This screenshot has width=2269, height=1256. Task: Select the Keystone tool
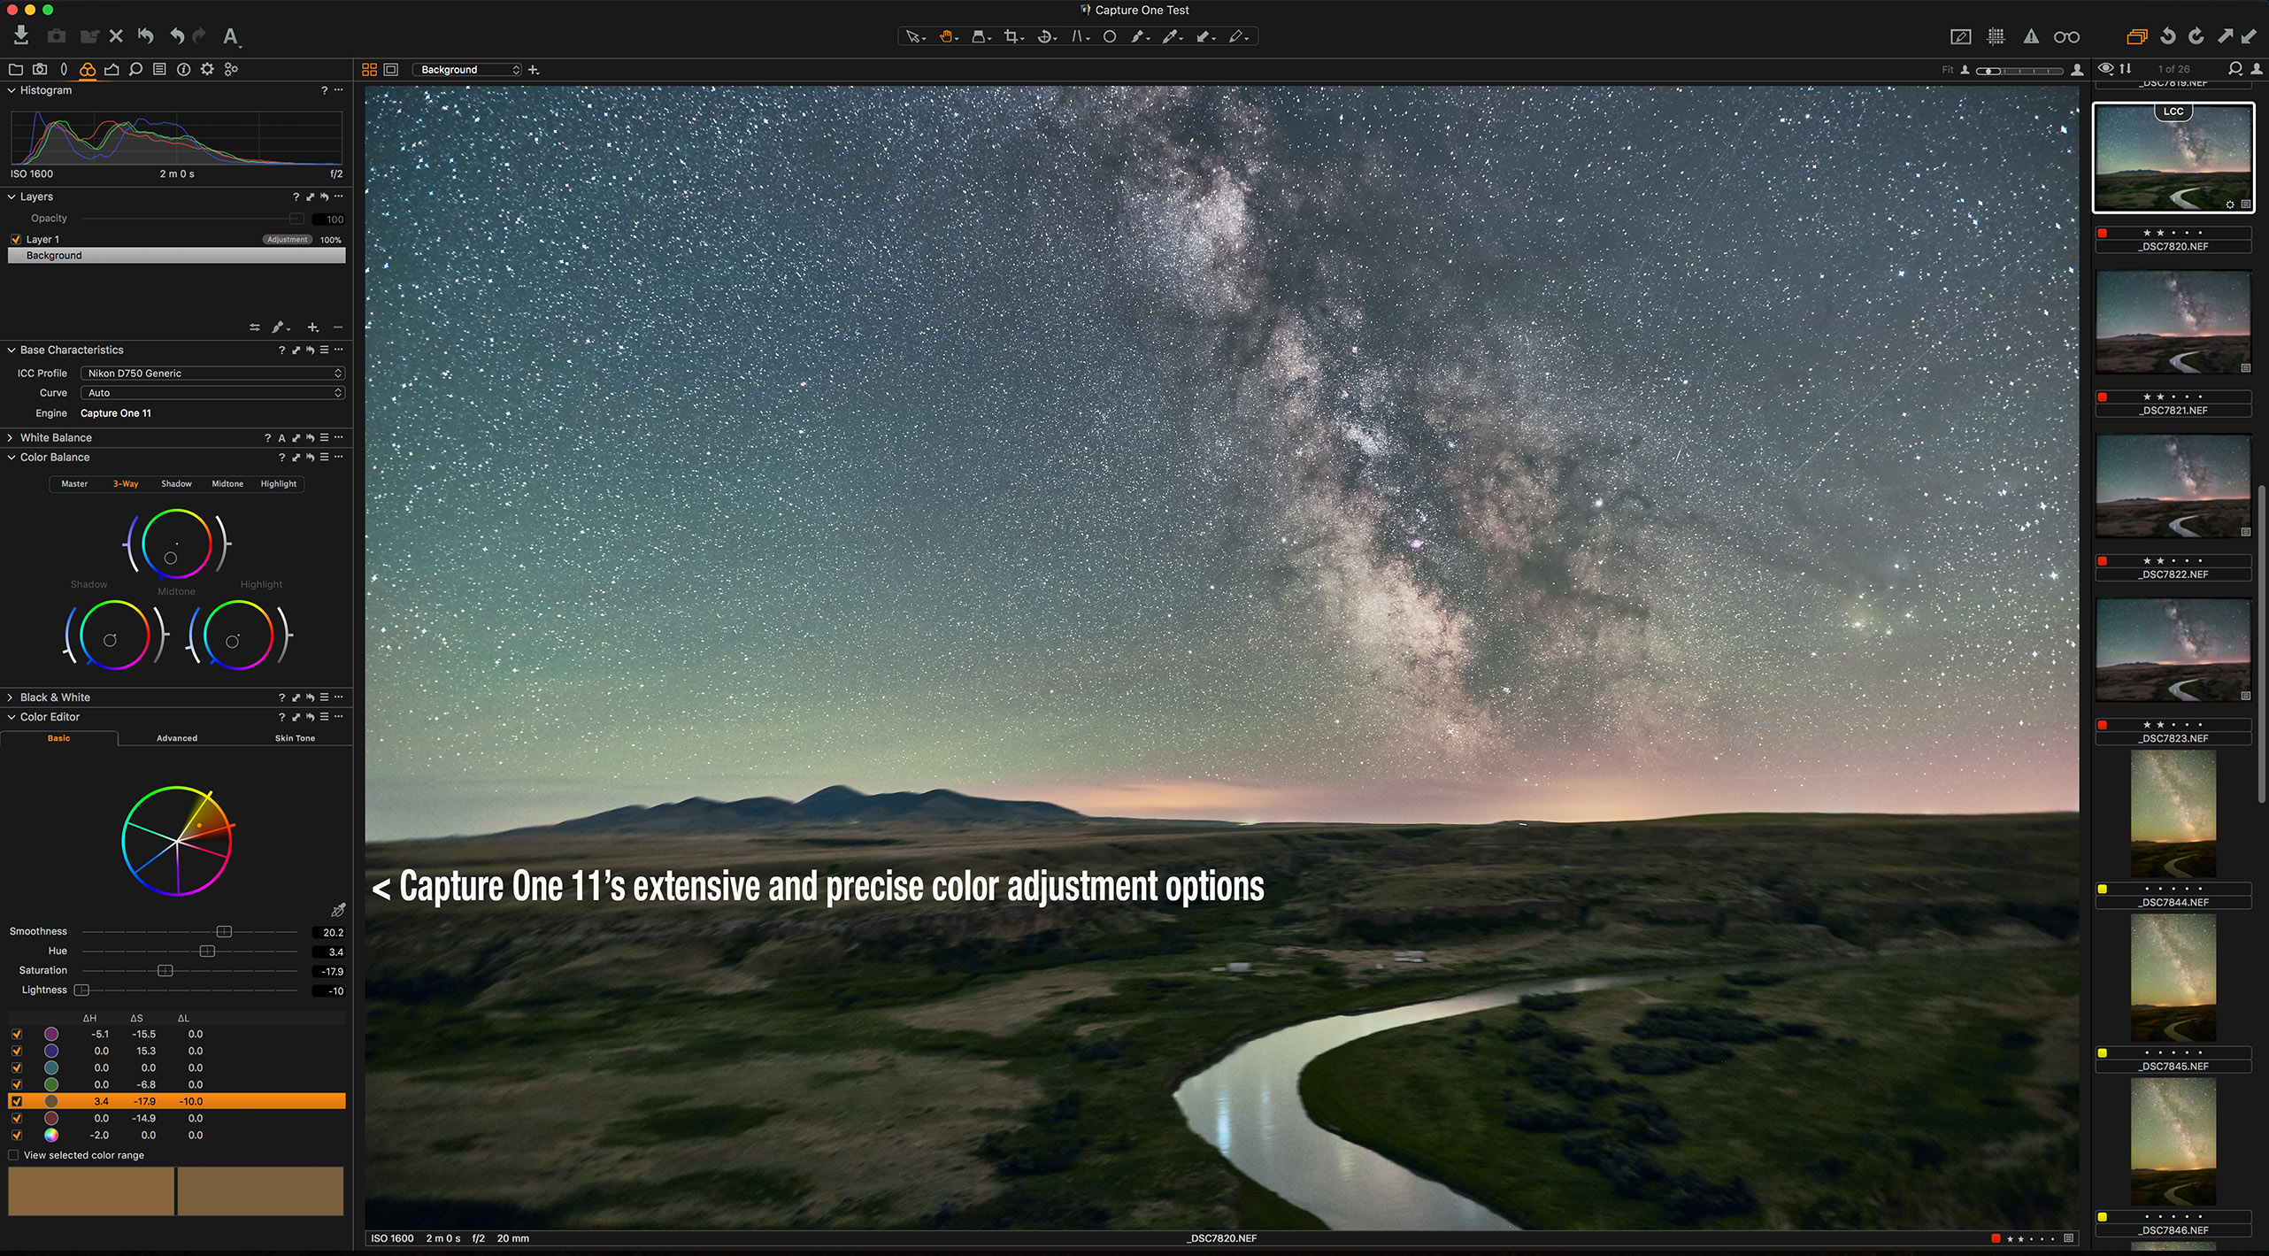point(1078,36)
